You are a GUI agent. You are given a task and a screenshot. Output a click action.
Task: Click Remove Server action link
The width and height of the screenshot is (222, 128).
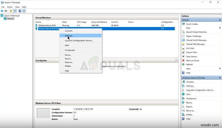click(x=193, y=61)
